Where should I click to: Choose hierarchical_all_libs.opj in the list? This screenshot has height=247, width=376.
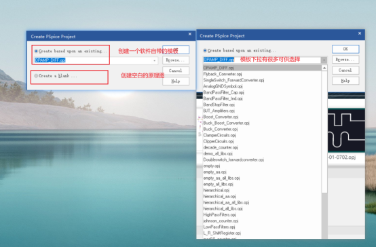click(262, 208)
